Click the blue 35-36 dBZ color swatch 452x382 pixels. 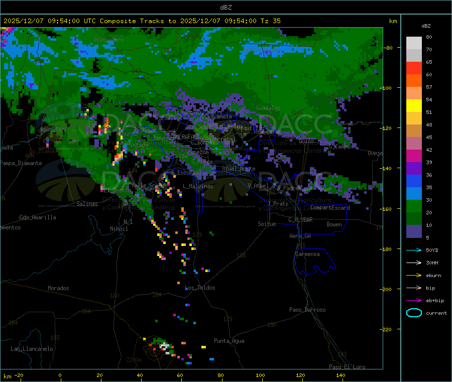tap(414, 181)
